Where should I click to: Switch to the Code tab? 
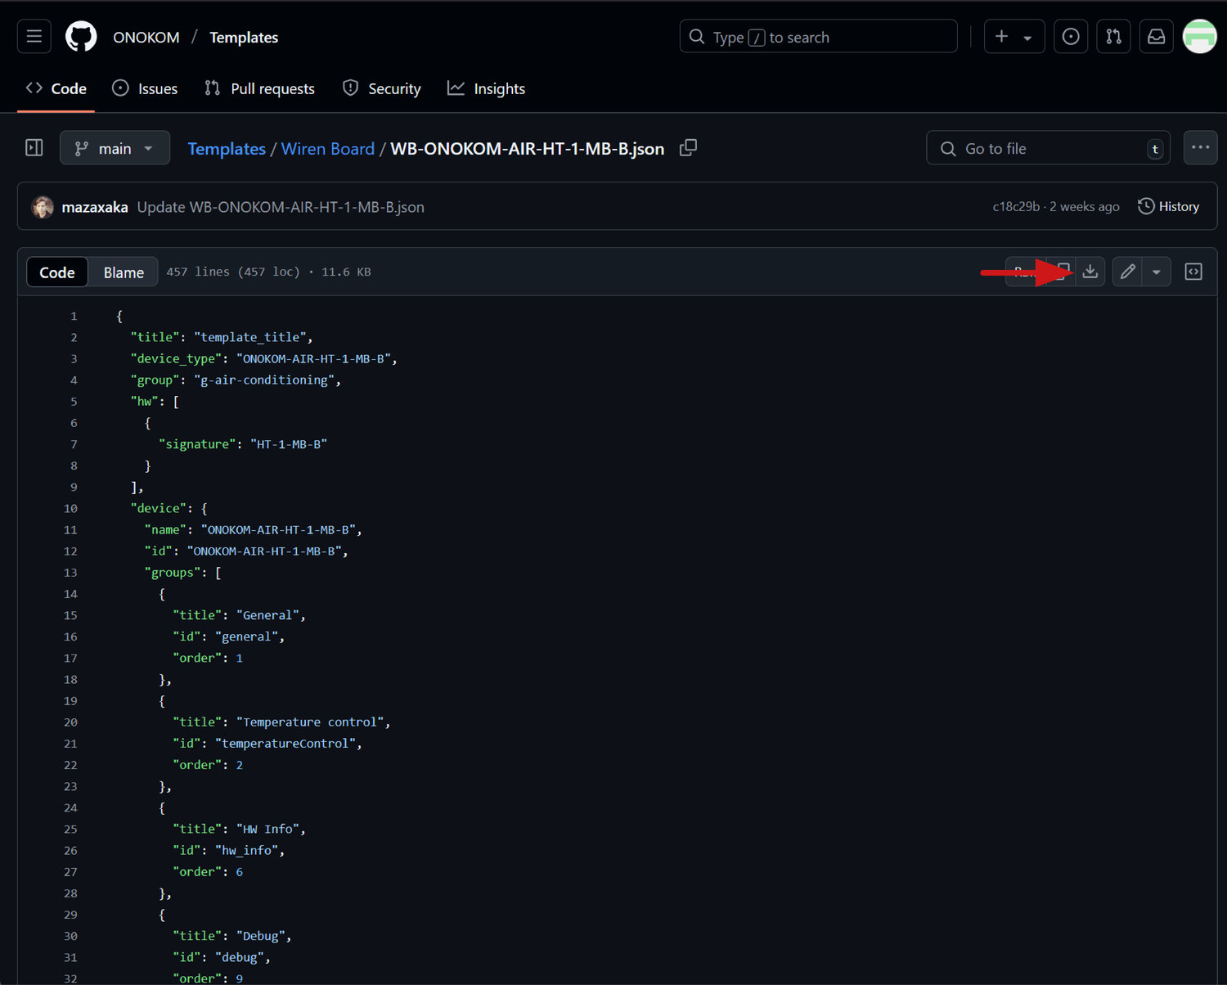56,88
